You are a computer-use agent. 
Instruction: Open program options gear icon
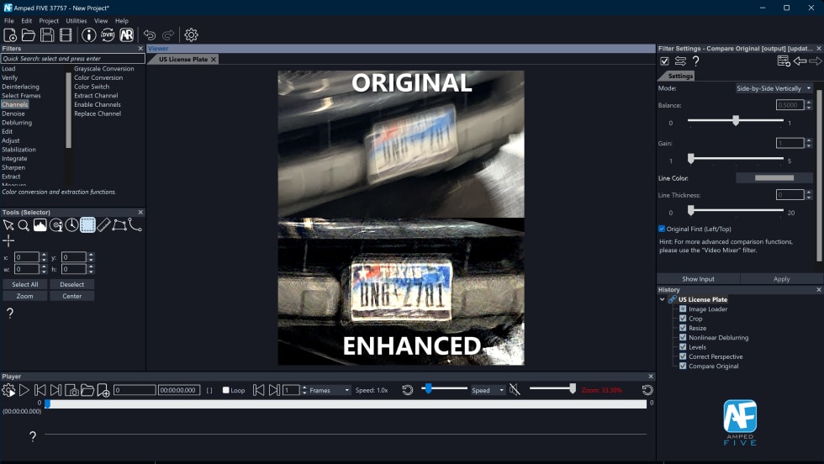pos(192,35)
